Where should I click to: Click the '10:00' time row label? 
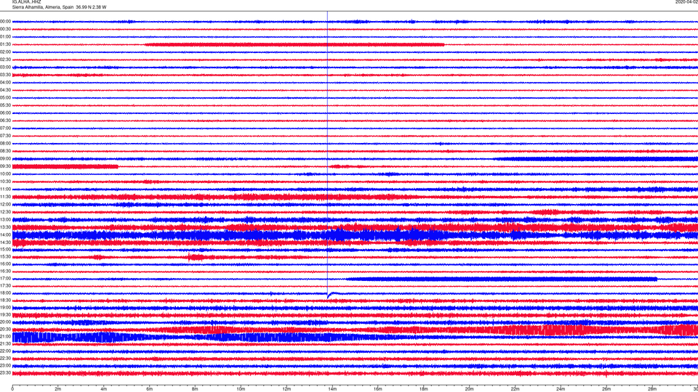(x=5, y=173)
